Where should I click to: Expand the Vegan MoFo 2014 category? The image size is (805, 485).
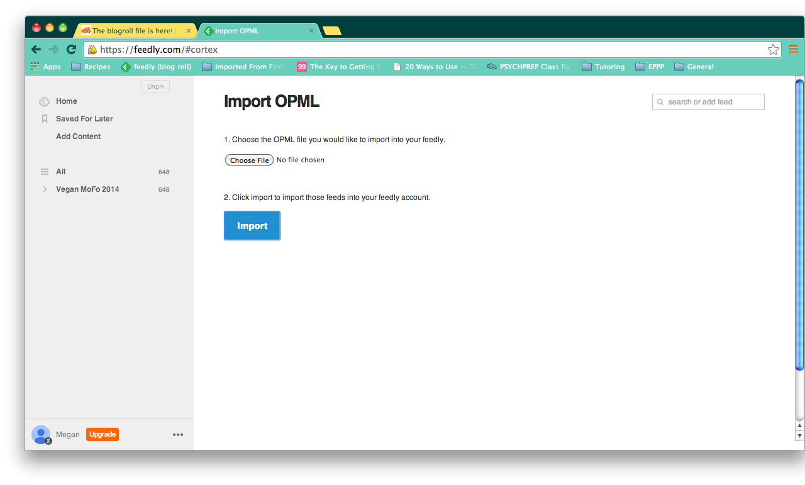coord(45,189)
